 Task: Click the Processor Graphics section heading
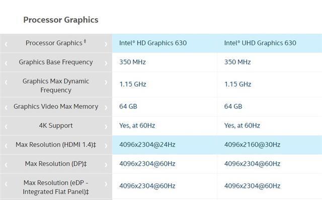coord(61,20)
